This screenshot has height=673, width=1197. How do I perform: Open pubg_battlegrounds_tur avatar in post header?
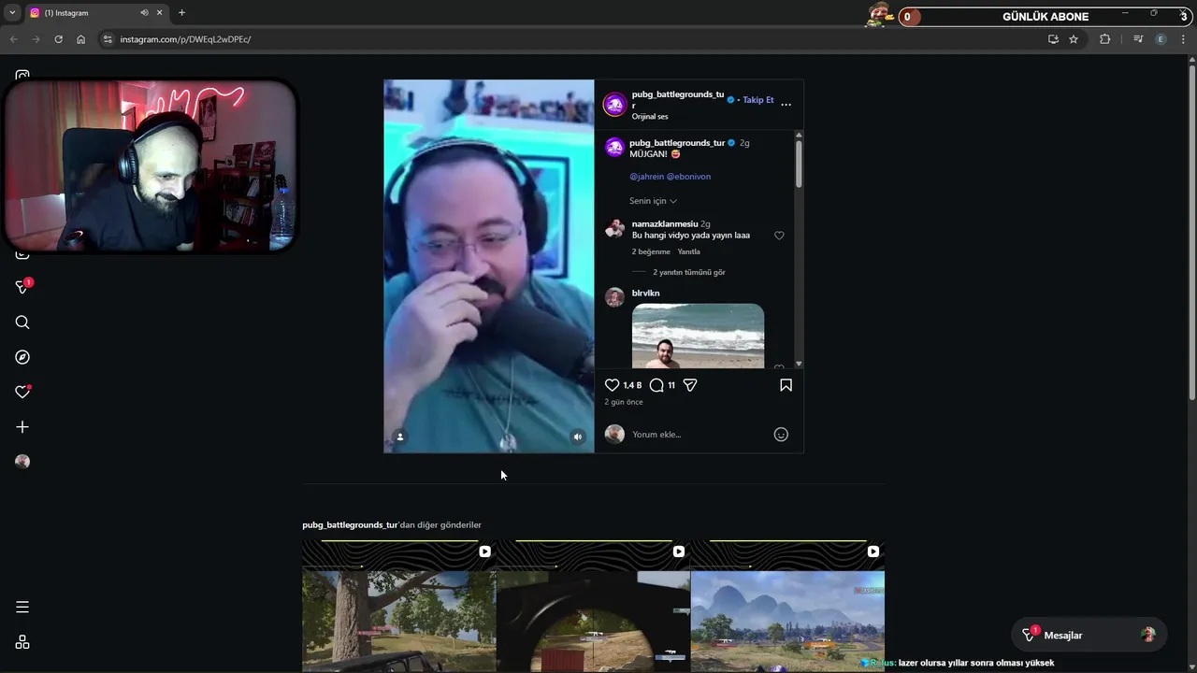(x=614, y=105)
